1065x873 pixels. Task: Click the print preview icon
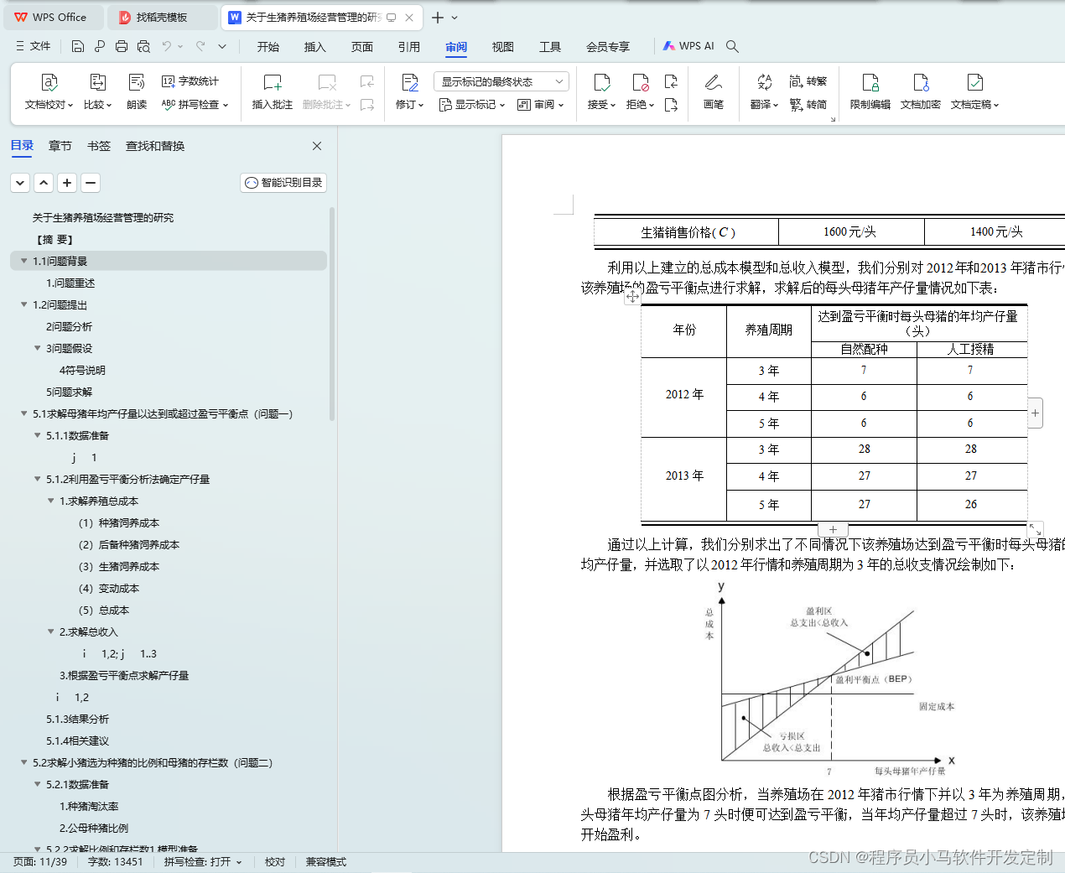pyautogui.click(x=143, y=46)
